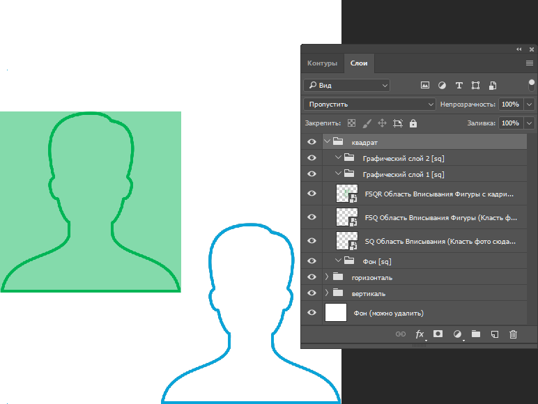Select горизонталь group name

372,277
